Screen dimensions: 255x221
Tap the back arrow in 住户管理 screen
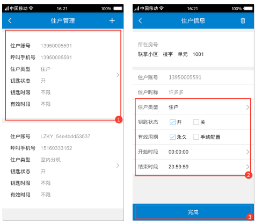click(10, 20)
